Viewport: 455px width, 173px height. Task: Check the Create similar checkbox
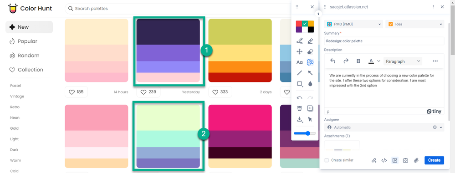(327, 160)
